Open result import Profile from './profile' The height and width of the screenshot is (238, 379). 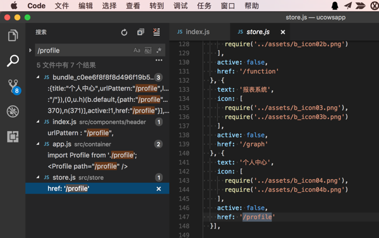92,155
